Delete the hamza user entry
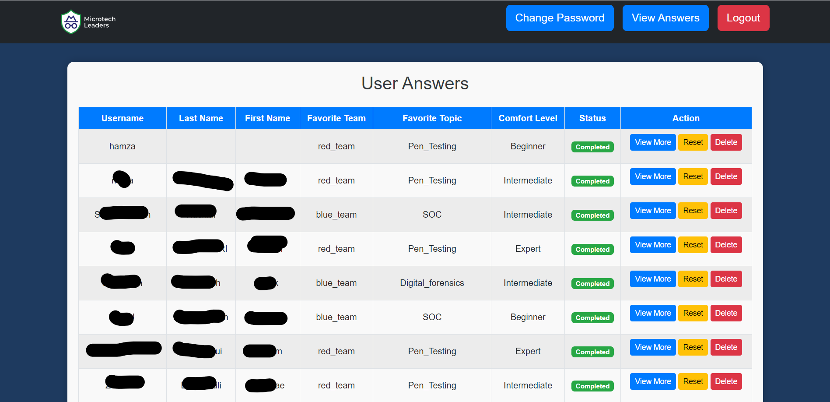Image resolution: width=830 pixels, height=402 pixels. pyautogui.click(x=726, y=142)
